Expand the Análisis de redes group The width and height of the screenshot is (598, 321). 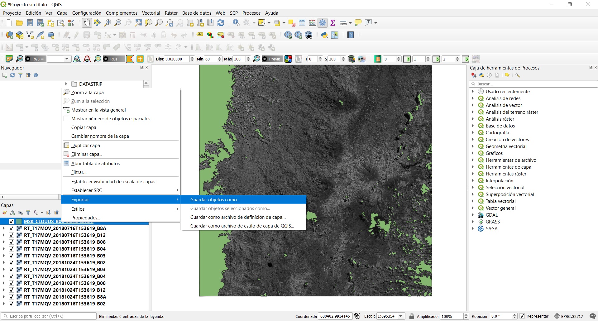(473, 98)
